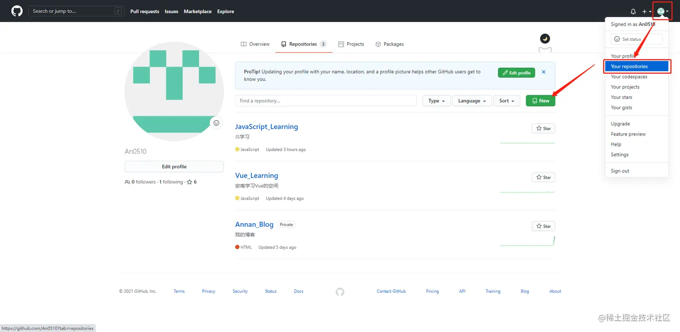
Task: Choose Upgrade in user menu
Action: [x=636, y=124]
